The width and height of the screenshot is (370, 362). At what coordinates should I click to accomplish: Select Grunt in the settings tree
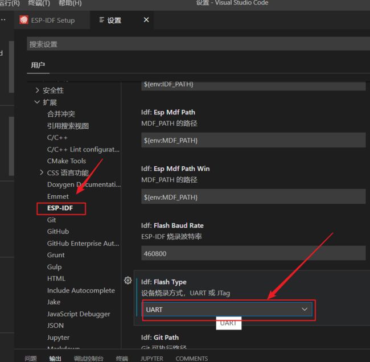click(x=56, y=255)
